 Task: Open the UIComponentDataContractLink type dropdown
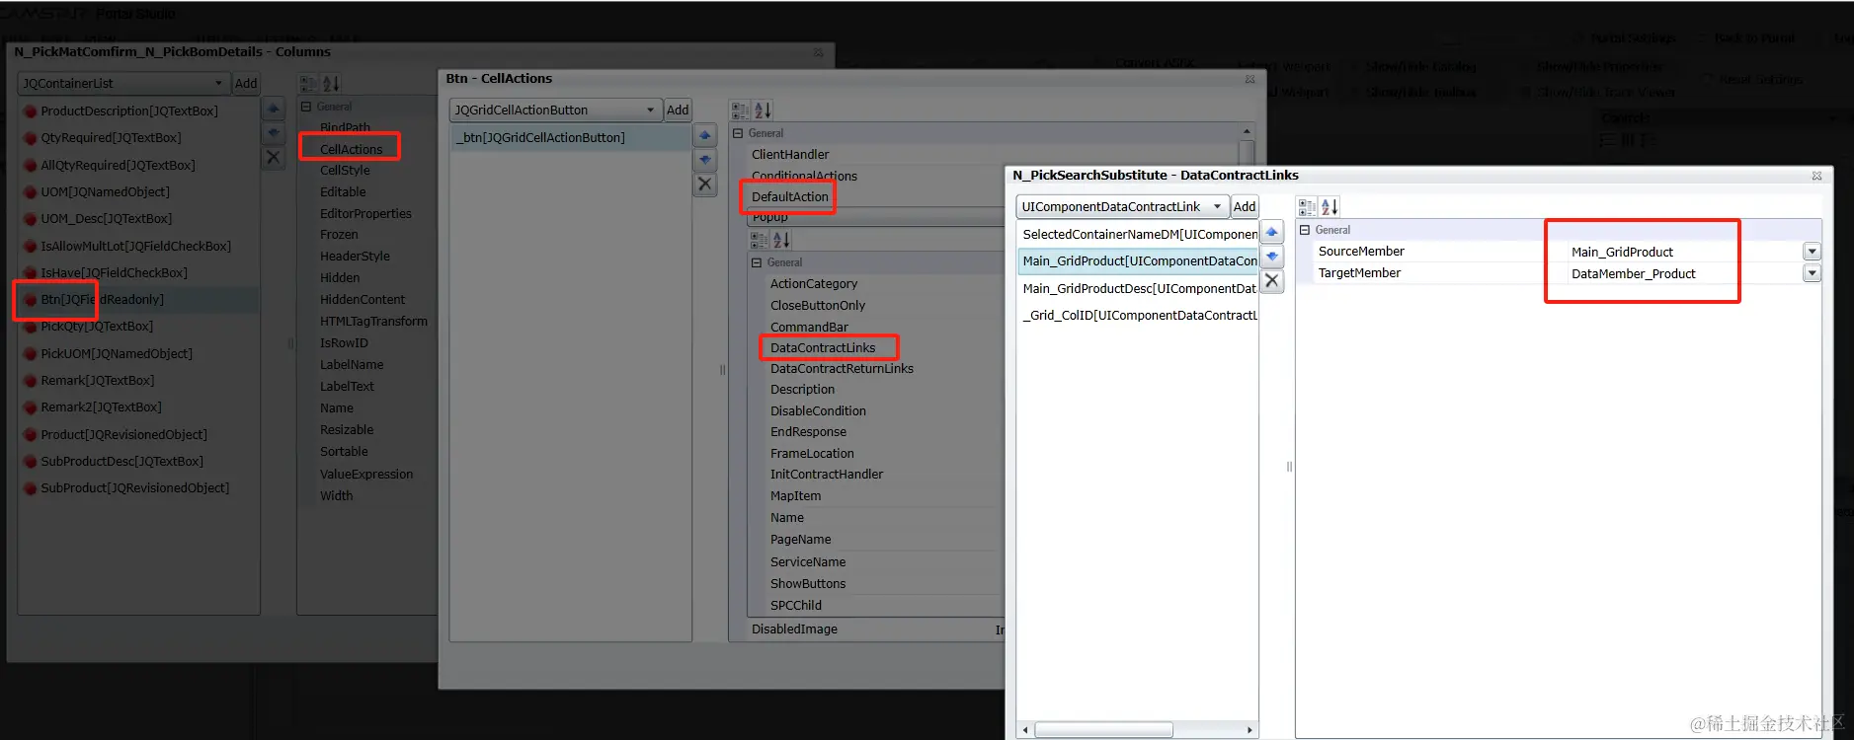point(1217,207)
